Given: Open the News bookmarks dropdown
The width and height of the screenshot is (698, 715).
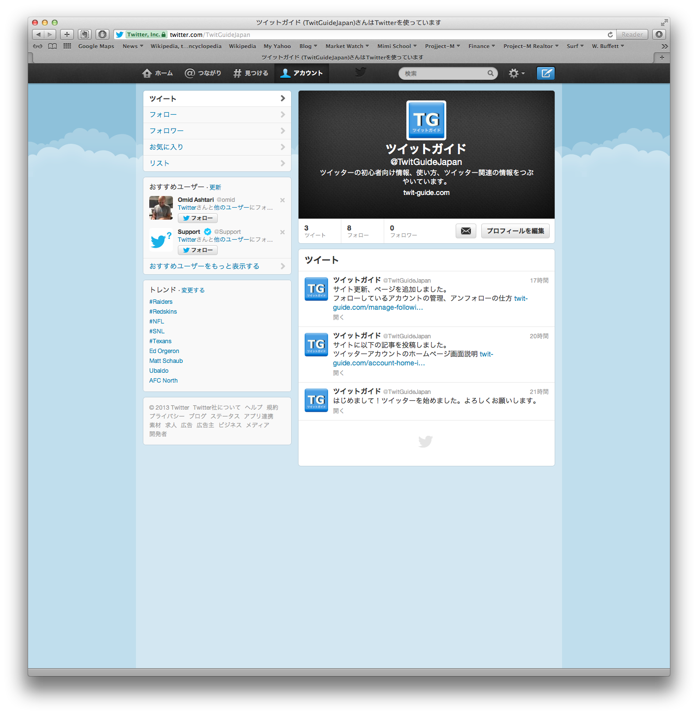Looking at the screenshot, I should tap(133, 46).
